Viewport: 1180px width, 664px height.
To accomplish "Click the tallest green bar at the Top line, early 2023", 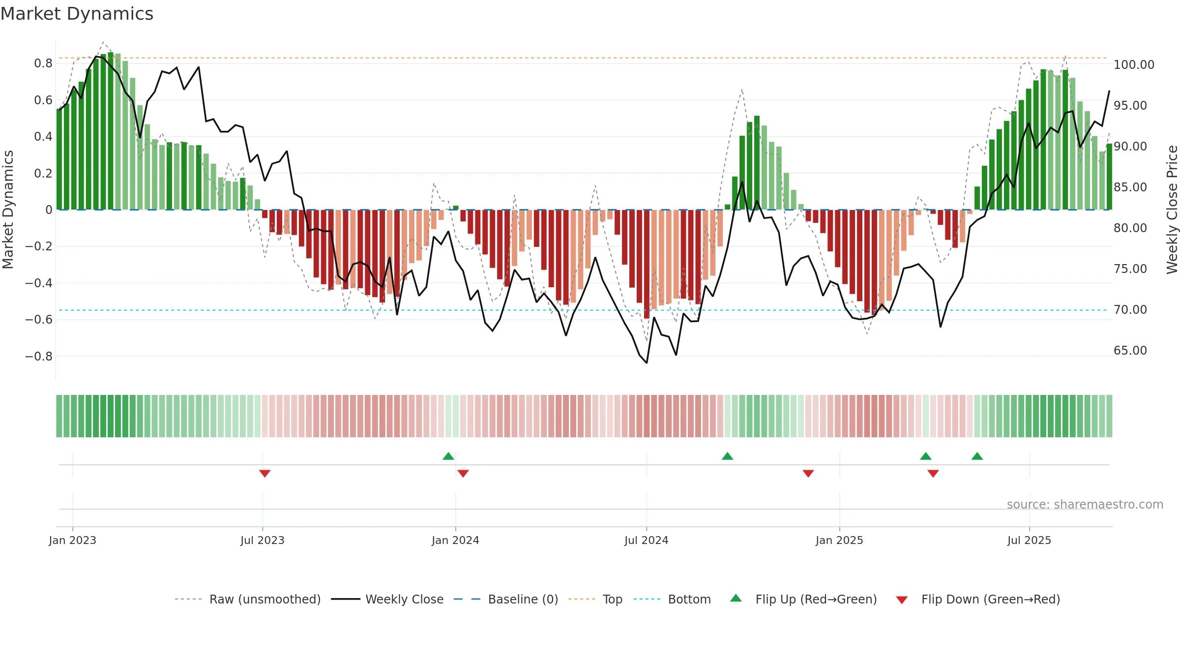I will (111, 131).
